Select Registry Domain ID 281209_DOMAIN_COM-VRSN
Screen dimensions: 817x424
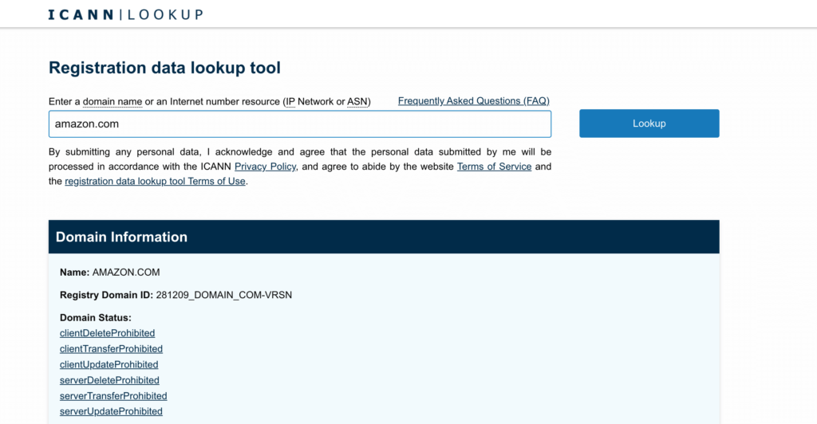pos(224,295)
